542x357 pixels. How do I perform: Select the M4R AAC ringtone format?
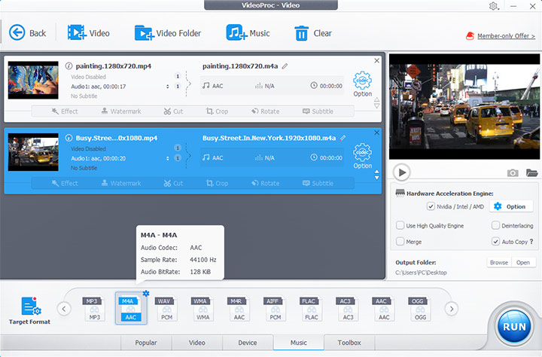(x=239, y=308)
